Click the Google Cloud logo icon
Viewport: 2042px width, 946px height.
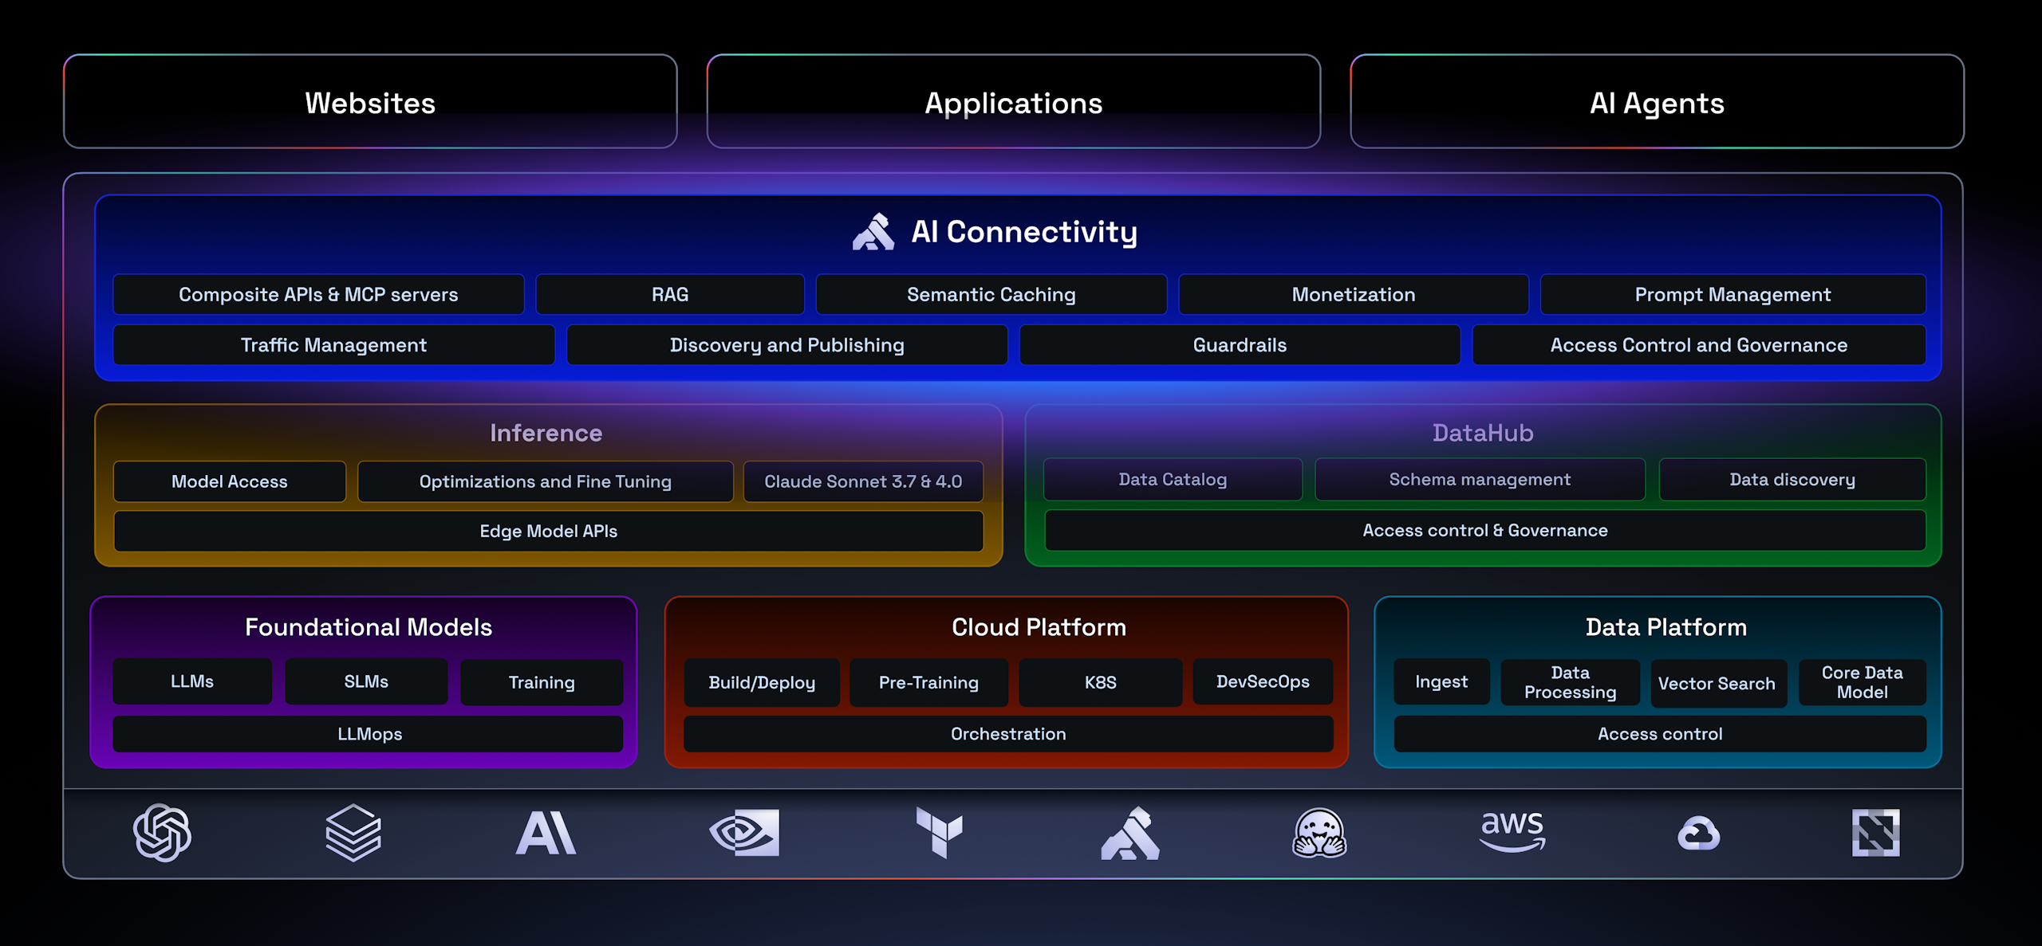(x=1698, y=834)
